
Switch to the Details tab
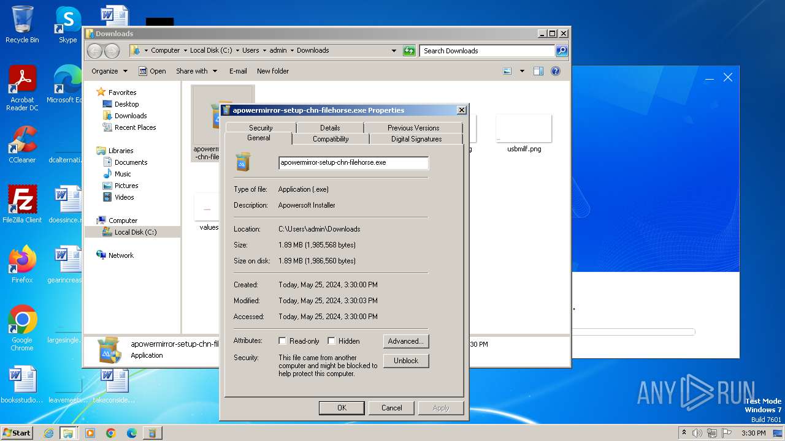click(x=330, y=128)
